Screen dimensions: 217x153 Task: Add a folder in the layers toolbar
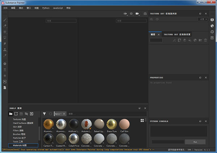200,40
